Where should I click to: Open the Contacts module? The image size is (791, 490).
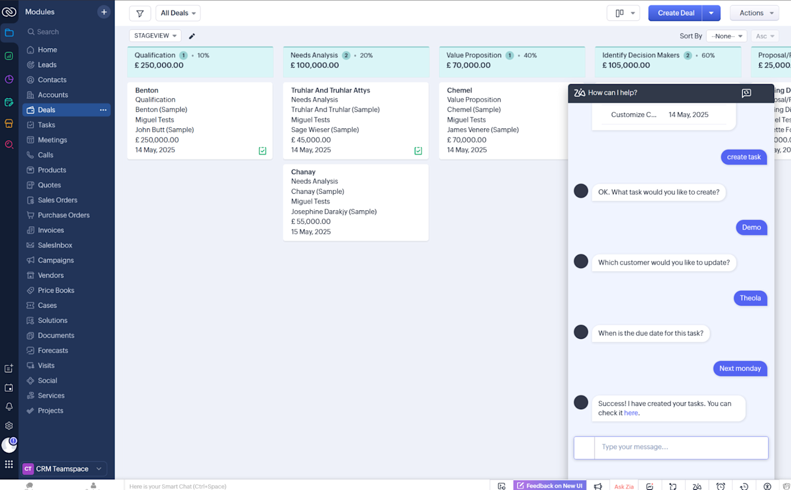52,80
